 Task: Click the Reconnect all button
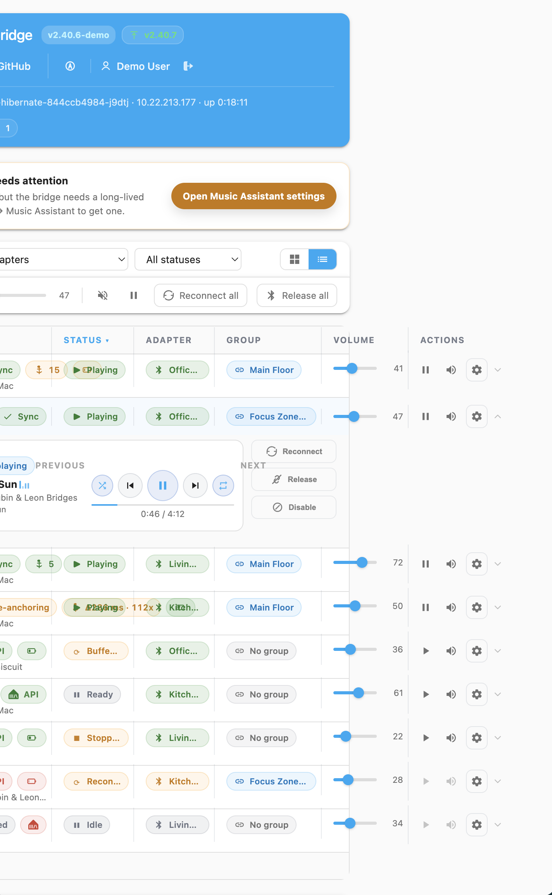[x=201, y=296]
